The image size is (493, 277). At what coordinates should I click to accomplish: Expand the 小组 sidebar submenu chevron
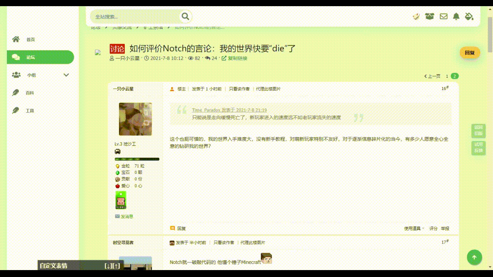click(66, 75)
